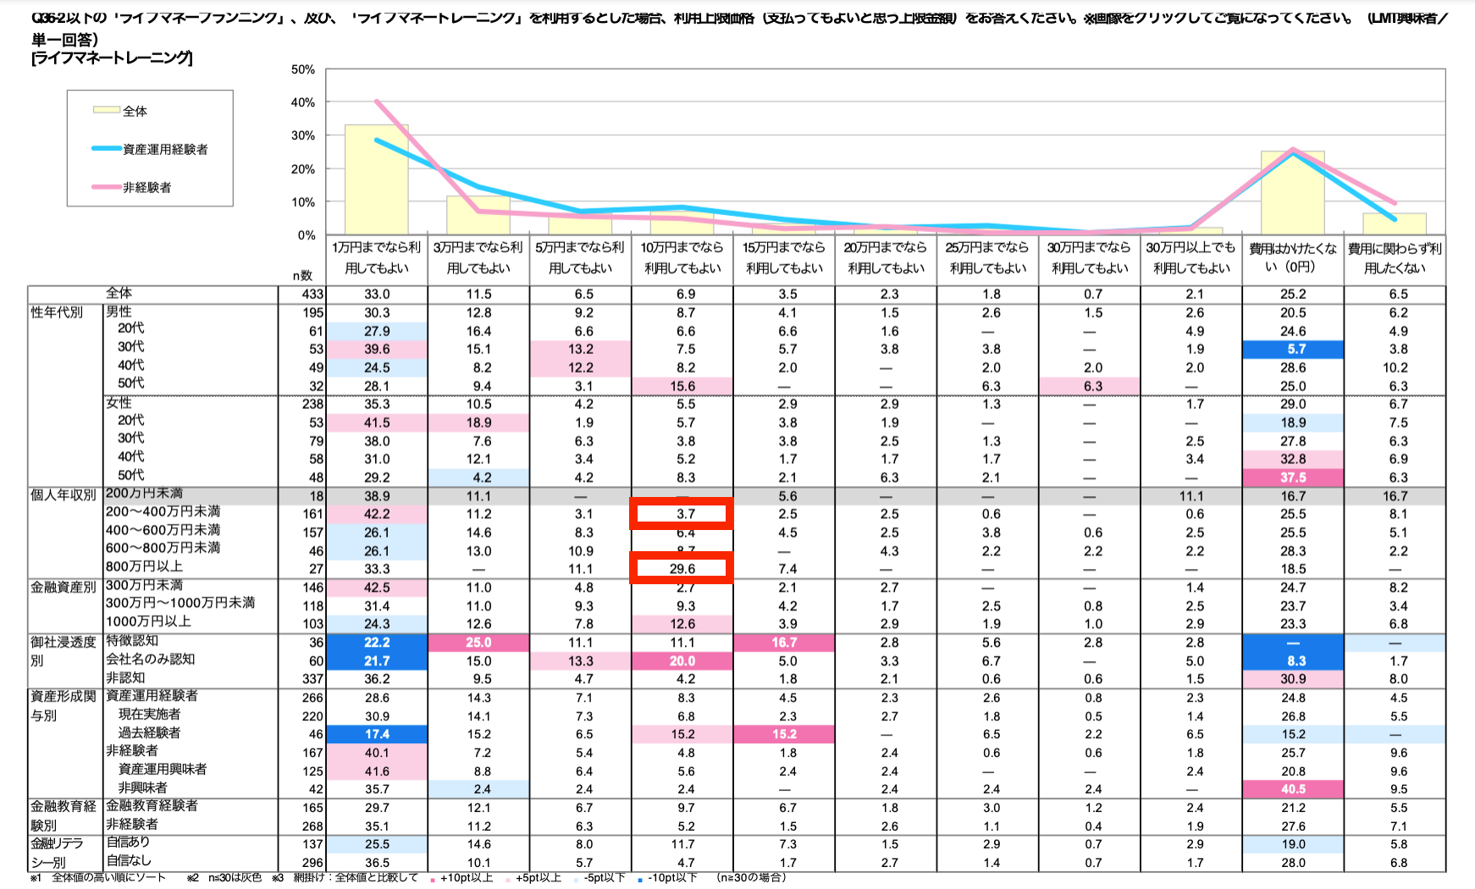This screenshot has width=1475, height=889.
Task: Select the 個人年収別 row group label
Action: (x=64, y=494)
